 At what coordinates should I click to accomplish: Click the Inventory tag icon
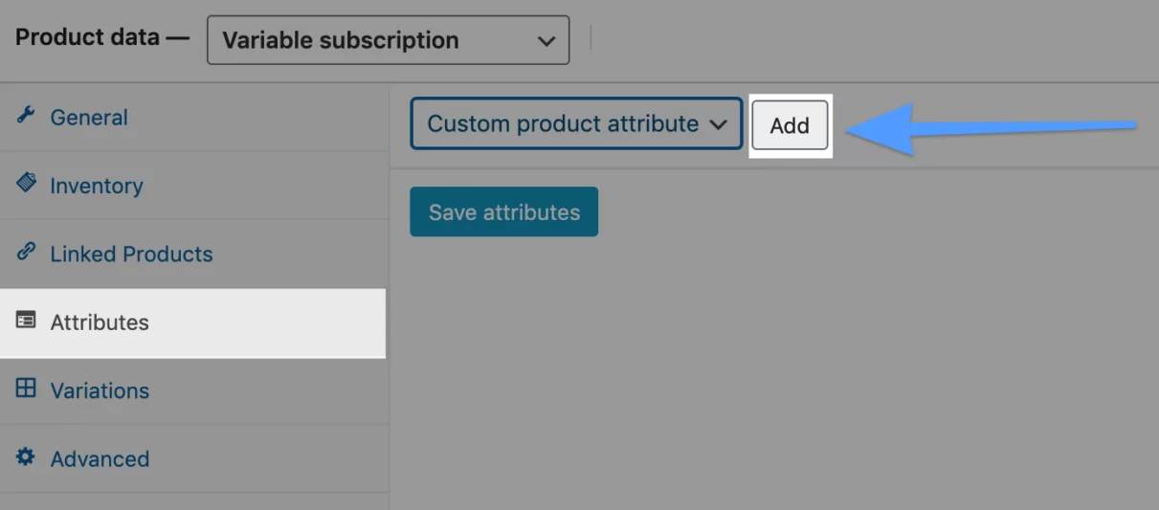26,184
